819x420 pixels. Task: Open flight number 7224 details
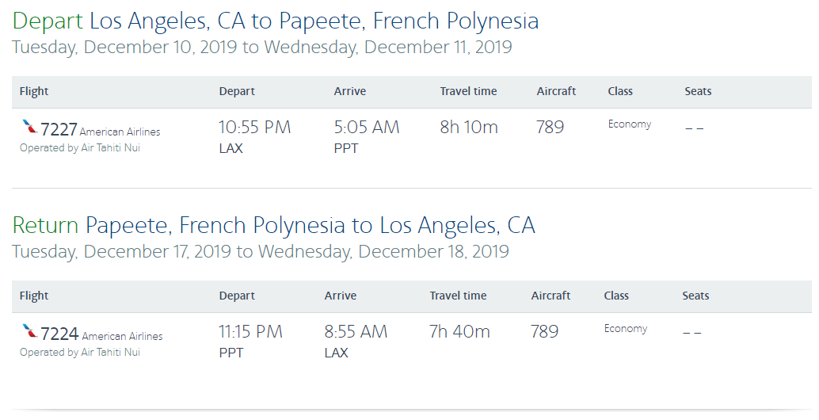click(x=59, y=334)
